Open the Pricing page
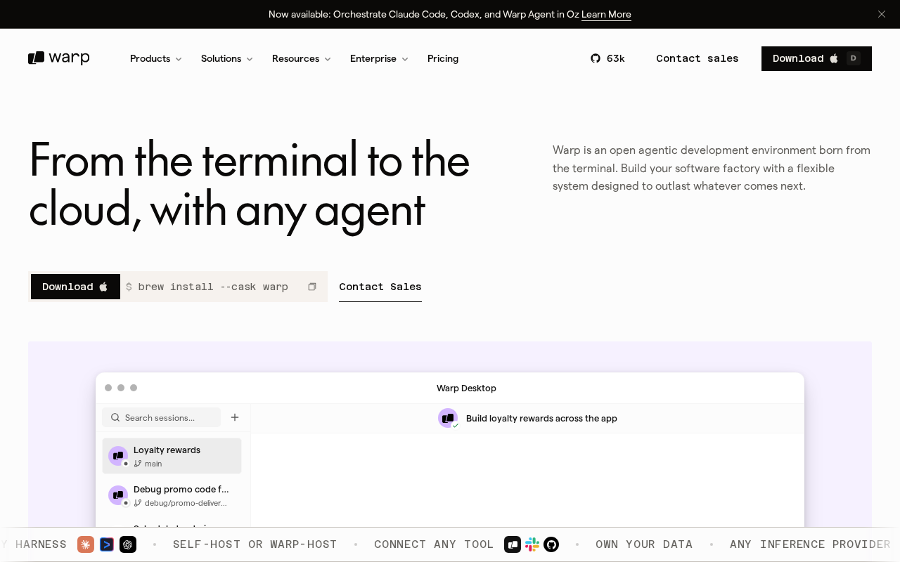This screenshot has width=900, height=562. [443, 58]
